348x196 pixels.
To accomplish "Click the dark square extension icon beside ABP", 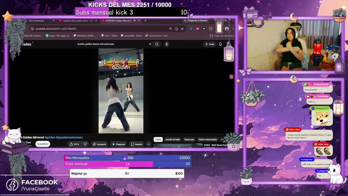I will [x=204, y=29].
